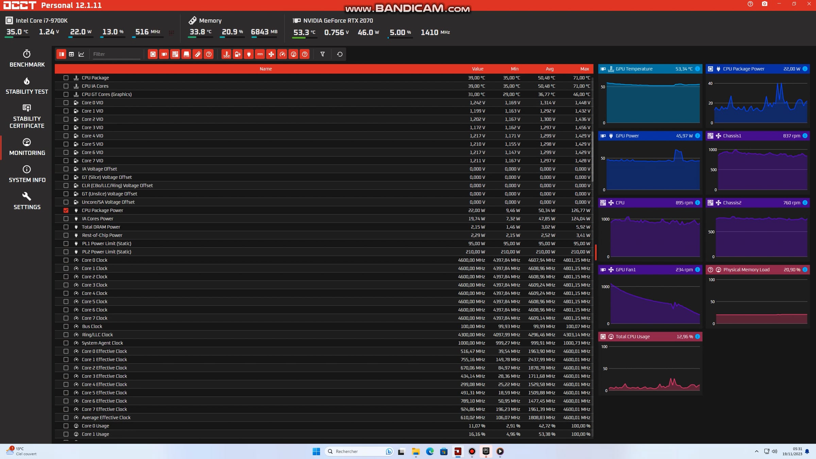The width and height of the screenshot is (816, 459).
Task: Open the taskbar clock showing 05:31
Action: coord(792,451)
